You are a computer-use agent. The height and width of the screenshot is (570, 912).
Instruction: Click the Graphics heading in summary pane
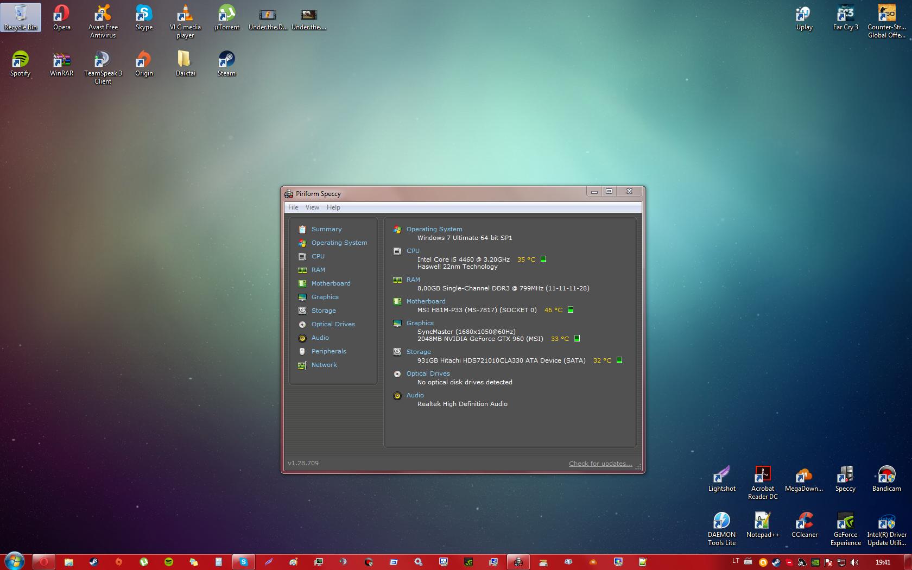pyautogui.click(x=420, y=323)
